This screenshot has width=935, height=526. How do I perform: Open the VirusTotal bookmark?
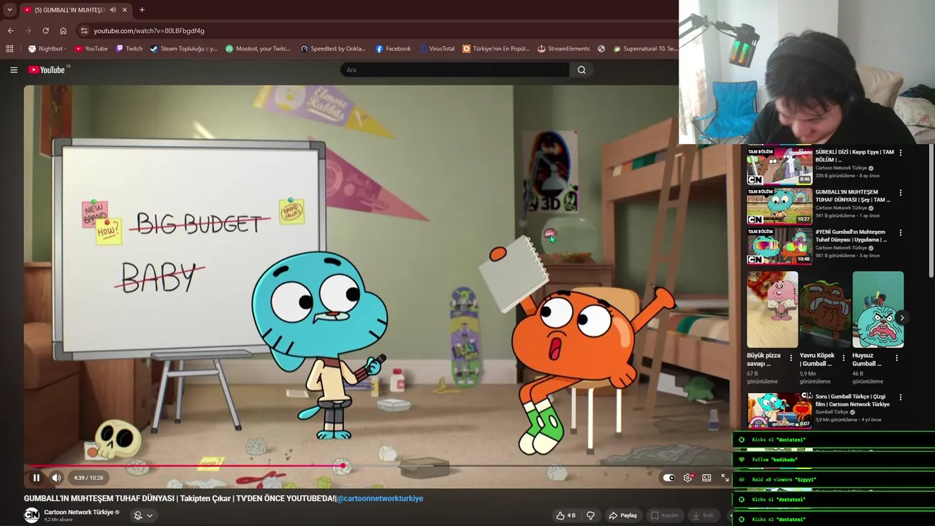(437, 49)
